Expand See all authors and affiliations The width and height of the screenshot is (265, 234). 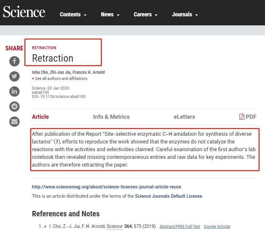pyautogui.click(x=61, y=79)
